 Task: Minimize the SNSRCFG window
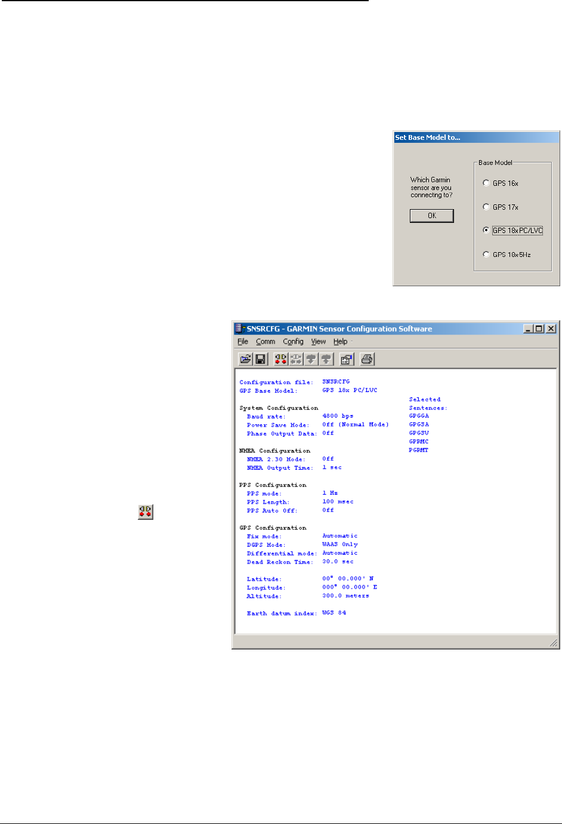pos(529,329)
